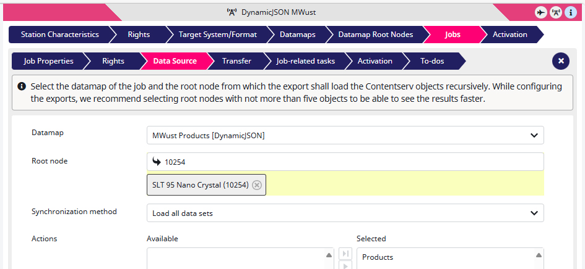The width and height of the screenshot is (585, 269).
Task: Open the Synchronization method dropdown
Action: tap(345, 213)
